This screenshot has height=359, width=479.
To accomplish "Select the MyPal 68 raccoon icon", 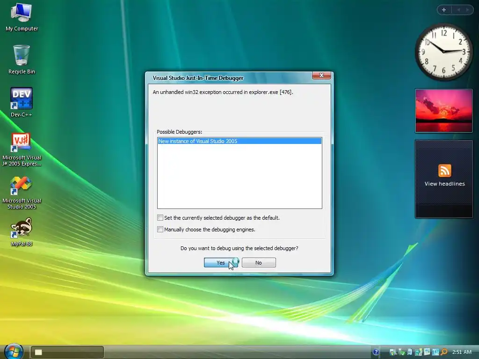I will (x=22, y=232).
